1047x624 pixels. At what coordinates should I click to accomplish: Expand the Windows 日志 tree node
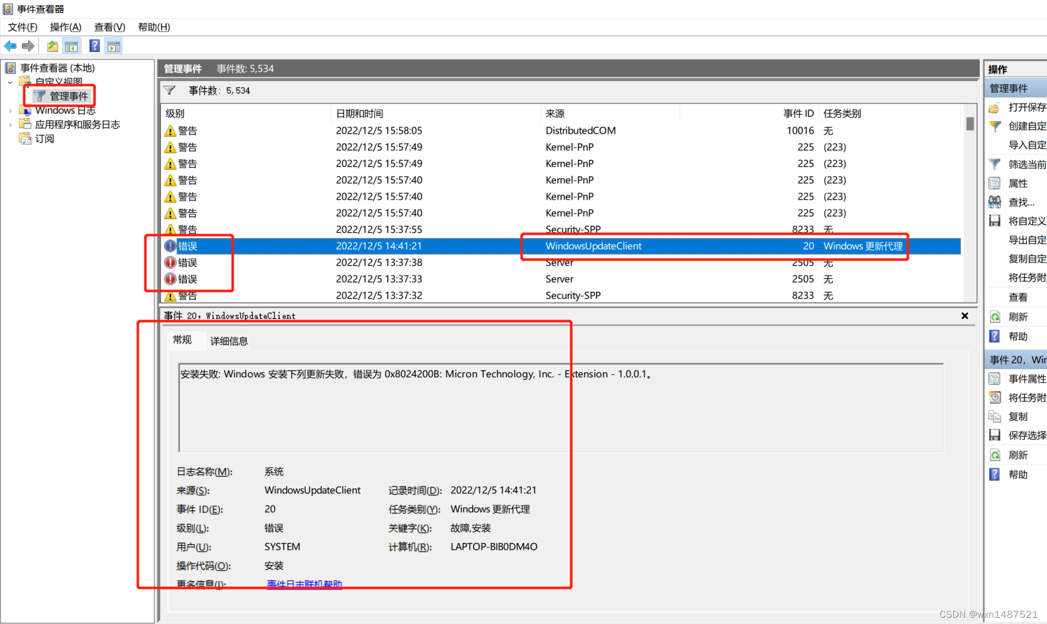tap(10, 111)
